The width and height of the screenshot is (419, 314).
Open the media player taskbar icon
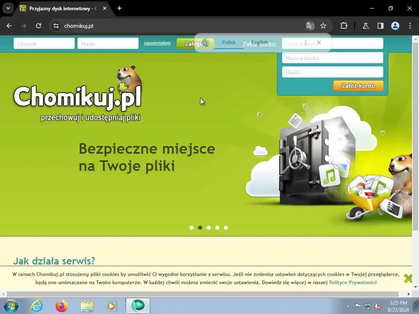112,306
